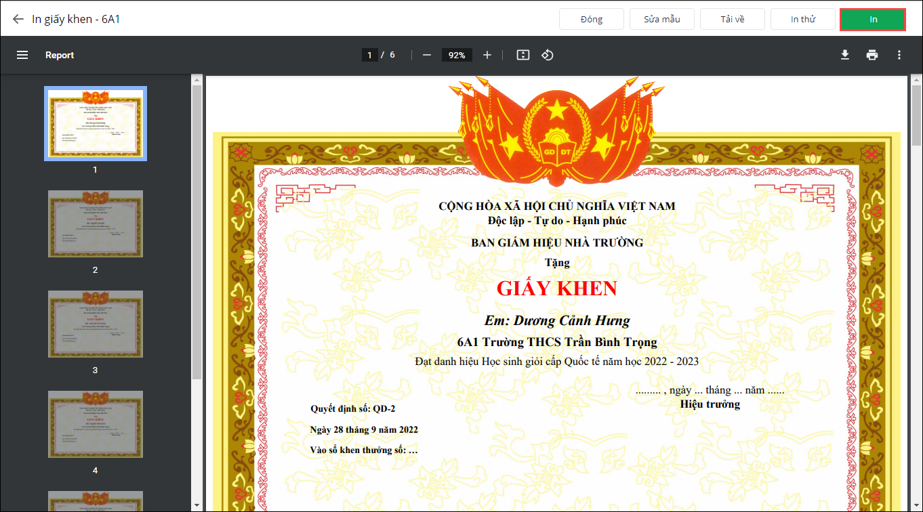The width and height of the screenshot is (923, 512).
Task: Select page 3 thumbnail
Action: (x=96, y=324)
